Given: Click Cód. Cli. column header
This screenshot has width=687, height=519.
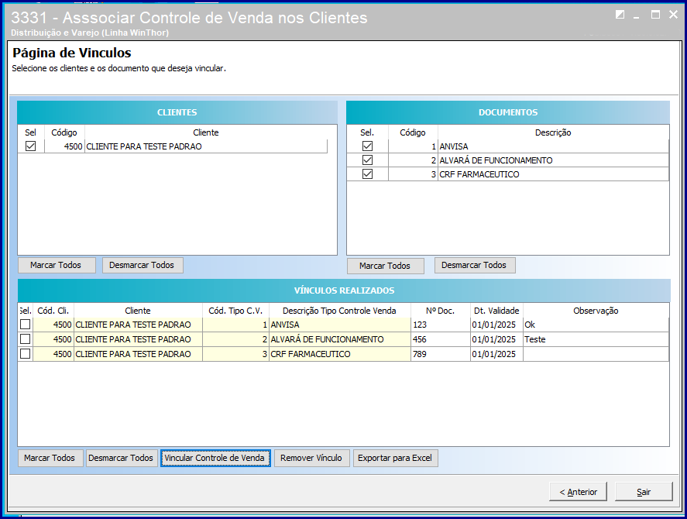Looking at the screenshot, I should [53, 311].
